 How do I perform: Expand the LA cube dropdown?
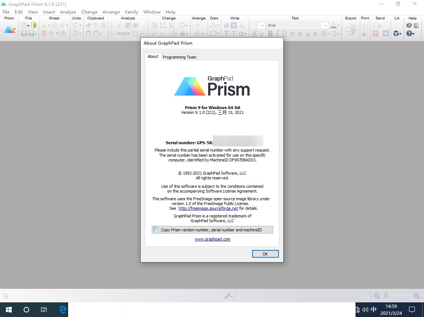pyautogui.click(x=400, y=34)
